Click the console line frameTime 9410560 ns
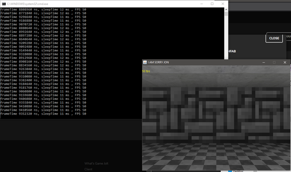Screen dimensions: 291x172 [x=43, y=110]
